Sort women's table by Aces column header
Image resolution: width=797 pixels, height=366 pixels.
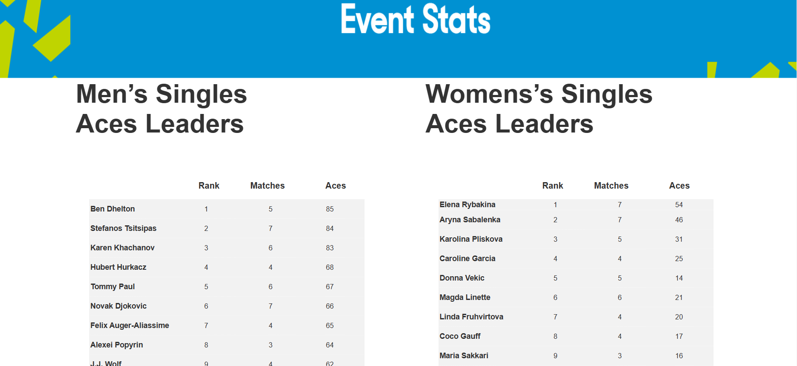pyautogui.click(x=679, y=186)
